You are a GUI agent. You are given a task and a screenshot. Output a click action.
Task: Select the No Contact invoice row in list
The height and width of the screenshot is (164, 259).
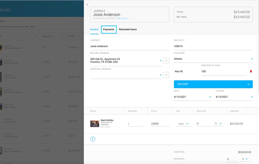42,136
